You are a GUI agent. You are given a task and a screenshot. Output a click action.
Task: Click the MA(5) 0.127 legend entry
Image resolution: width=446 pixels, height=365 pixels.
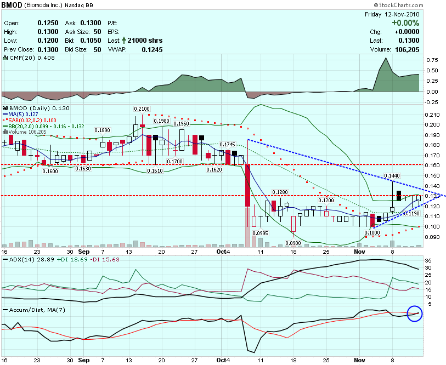pos(23,115)
